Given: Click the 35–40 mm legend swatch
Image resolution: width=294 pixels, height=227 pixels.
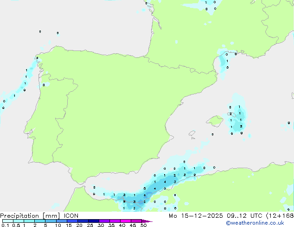Looking at the screenshot, I should pyautogui.click(x=115, y=221).
